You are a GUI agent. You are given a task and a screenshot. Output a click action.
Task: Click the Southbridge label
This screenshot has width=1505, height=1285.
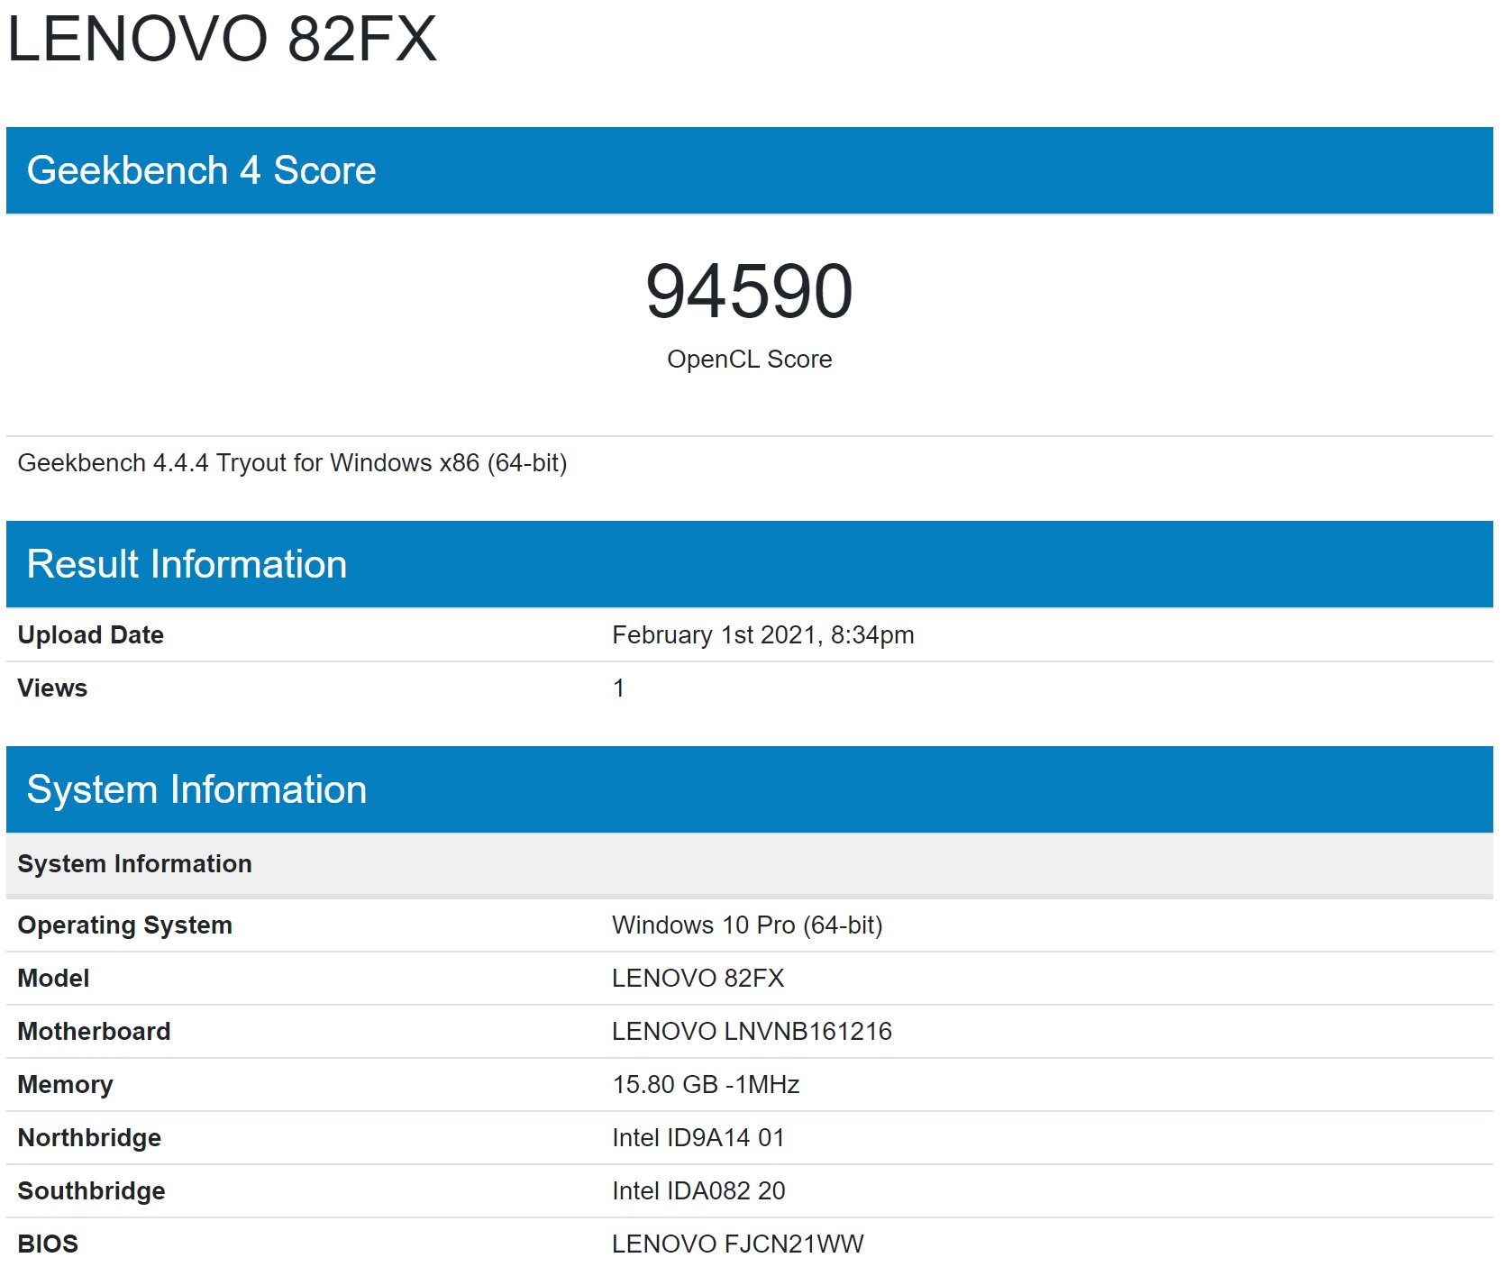point(91,1190)
